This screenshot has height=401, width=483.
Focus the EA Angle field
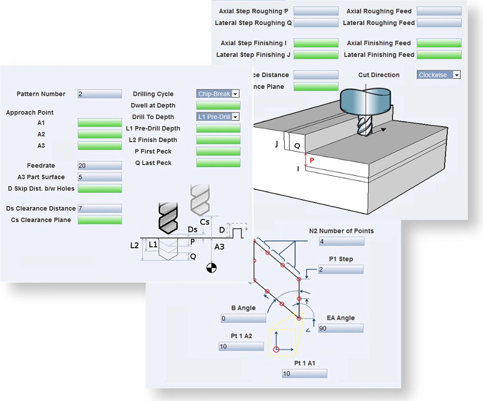(341, 329)
